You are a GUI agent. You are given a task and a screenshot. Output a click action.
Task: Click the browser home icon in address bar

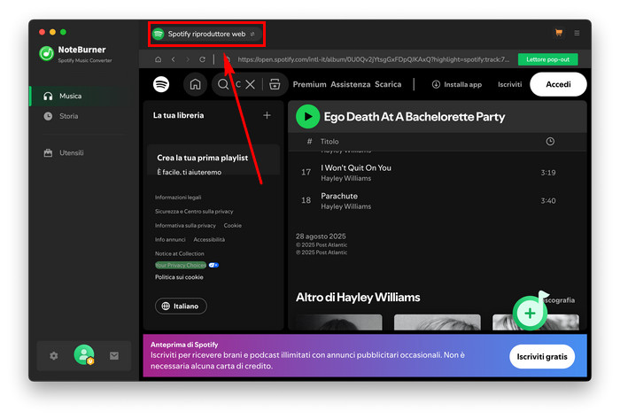click(x=159, y=59)
